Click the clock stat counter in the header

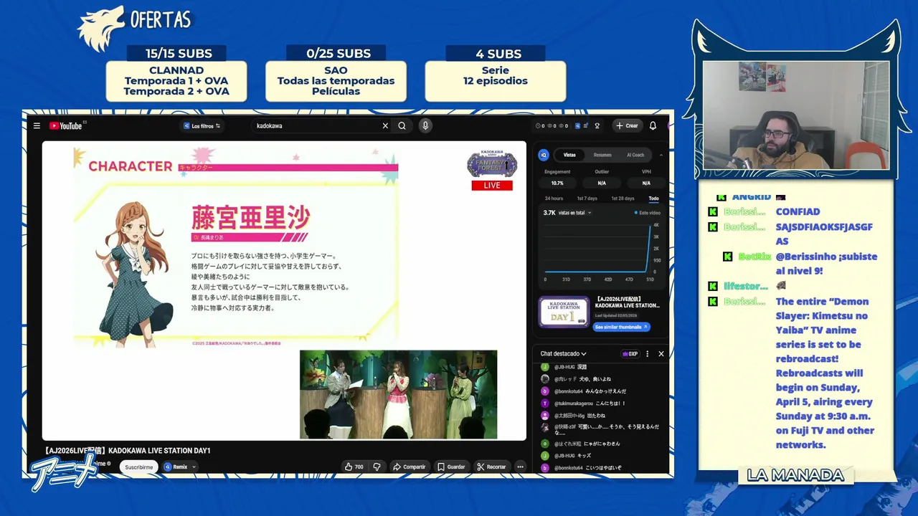point(541,125)
